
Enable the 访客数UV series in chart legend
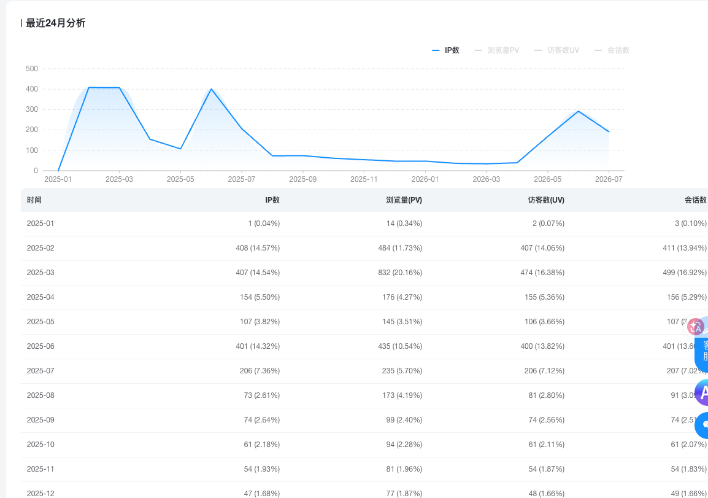(x=556, y=50)
